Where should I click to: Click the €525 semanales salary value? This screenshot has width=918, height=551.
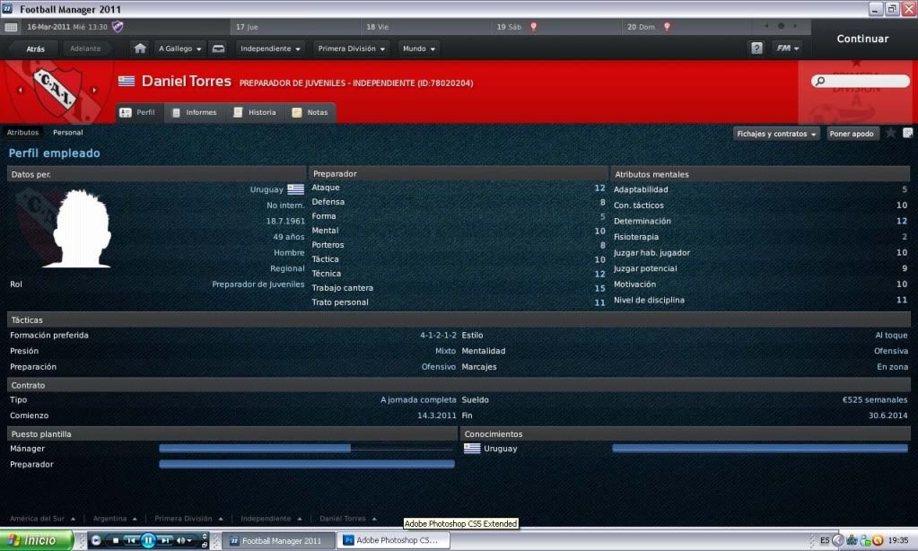point(875,399)
